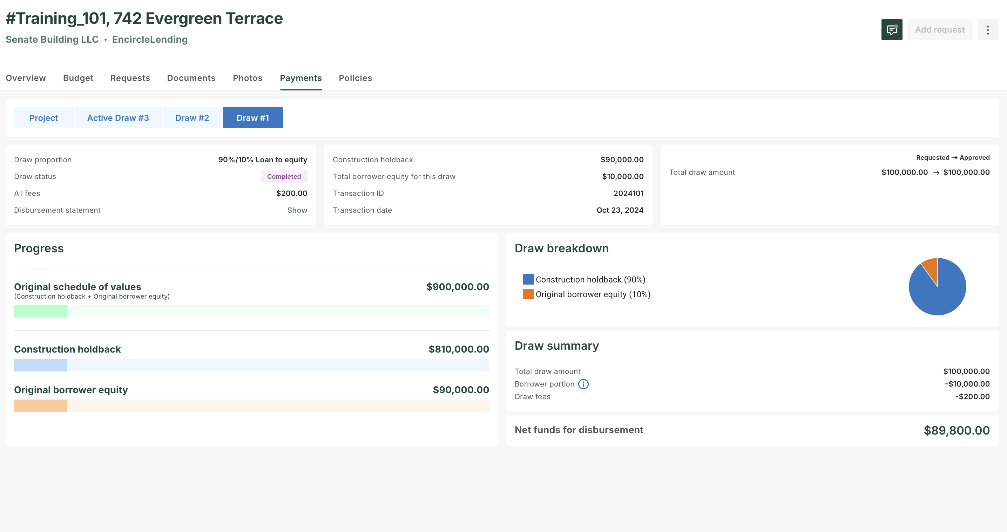The height and width of the screenshot is (532, 1007).
Task: Toggle the Project view filter
Action: point(43,117)
